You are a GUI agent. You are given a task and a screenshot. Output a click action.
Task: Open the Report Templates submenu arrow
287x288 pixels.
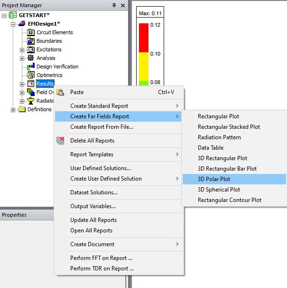pyautogui.click(x=177, y=154)
